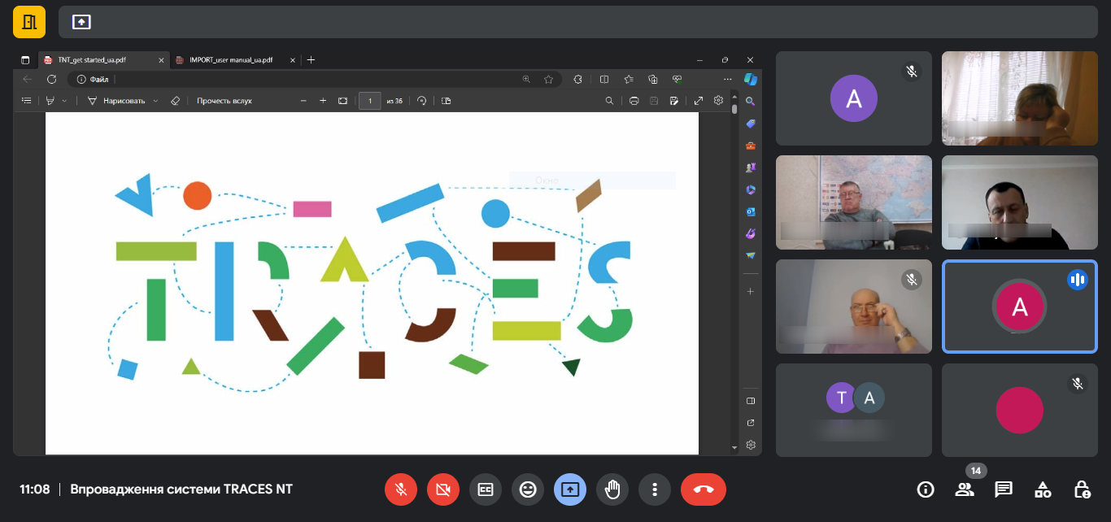Unmute the microphone in the meeting

(401, 489)
